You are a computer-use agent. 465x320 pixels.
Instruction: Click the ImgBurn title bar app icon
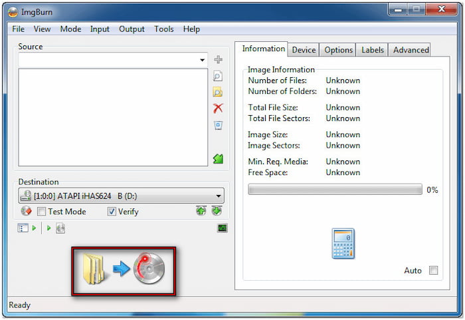[x=13, y=12]
